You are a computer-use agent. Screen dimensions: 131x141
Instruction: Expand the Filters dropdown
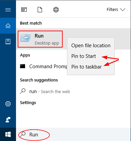tap(116, 10)
